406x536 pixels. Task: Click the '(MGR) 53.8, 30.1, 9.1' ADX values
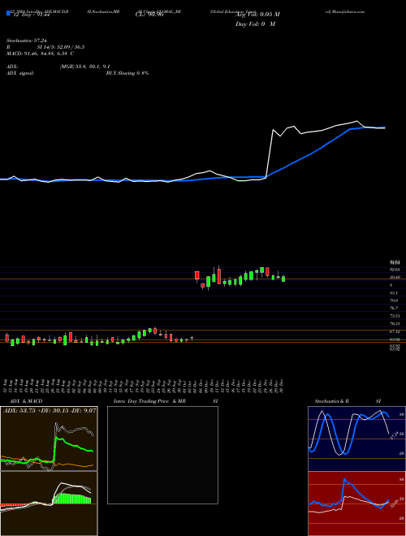[84, 67]
